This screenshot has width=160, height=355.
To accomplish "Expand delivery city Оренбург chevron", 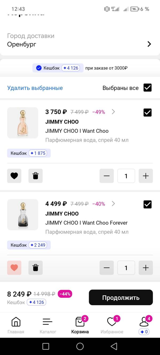I will pyautogui.click(x=149, y=44).
